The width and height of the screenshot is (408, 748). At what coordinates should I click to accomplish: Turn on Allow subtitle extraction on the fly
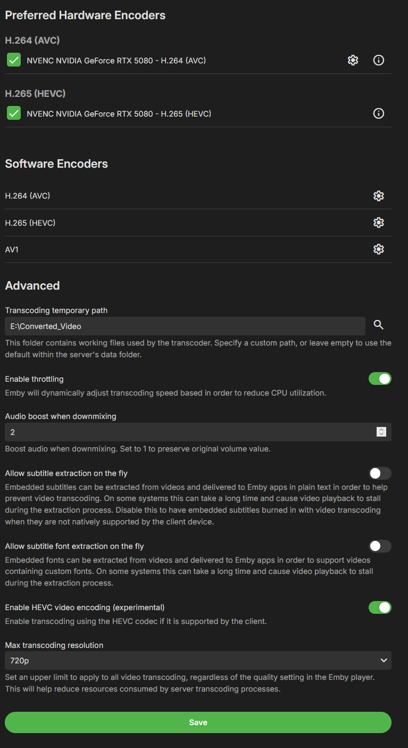click(380, 473)
